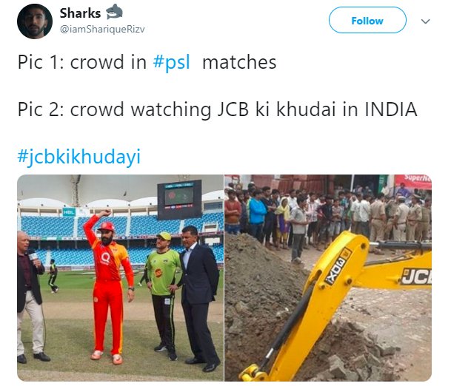The height and width of the screenshot is (386, 451).
Task: Click the red SuperNe sign
Action: click(x=413, y=181)
